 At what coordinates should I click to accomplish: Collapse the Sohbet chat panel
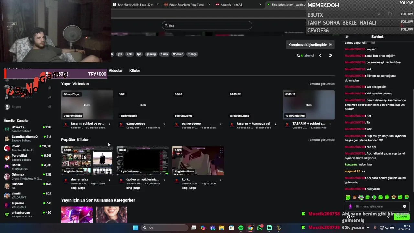point(347,37)
